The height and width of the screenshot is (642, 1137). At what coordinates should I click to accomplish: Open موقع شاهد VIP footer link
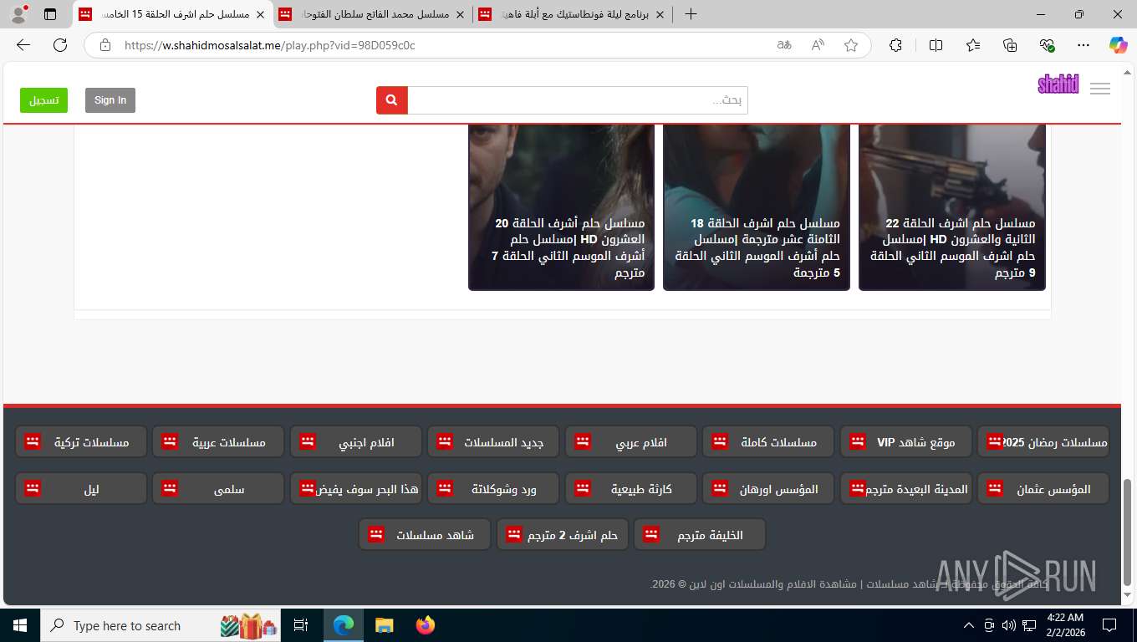[x=906, y=441]
